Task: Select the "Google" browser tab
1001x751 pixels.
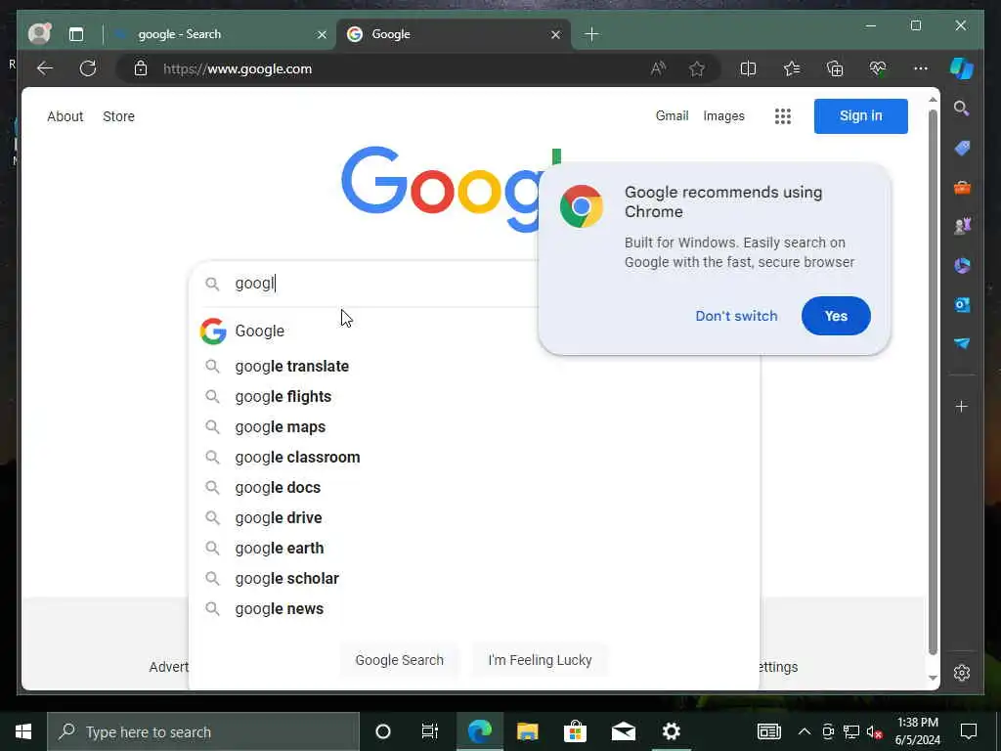Action: tap(454, 34)
